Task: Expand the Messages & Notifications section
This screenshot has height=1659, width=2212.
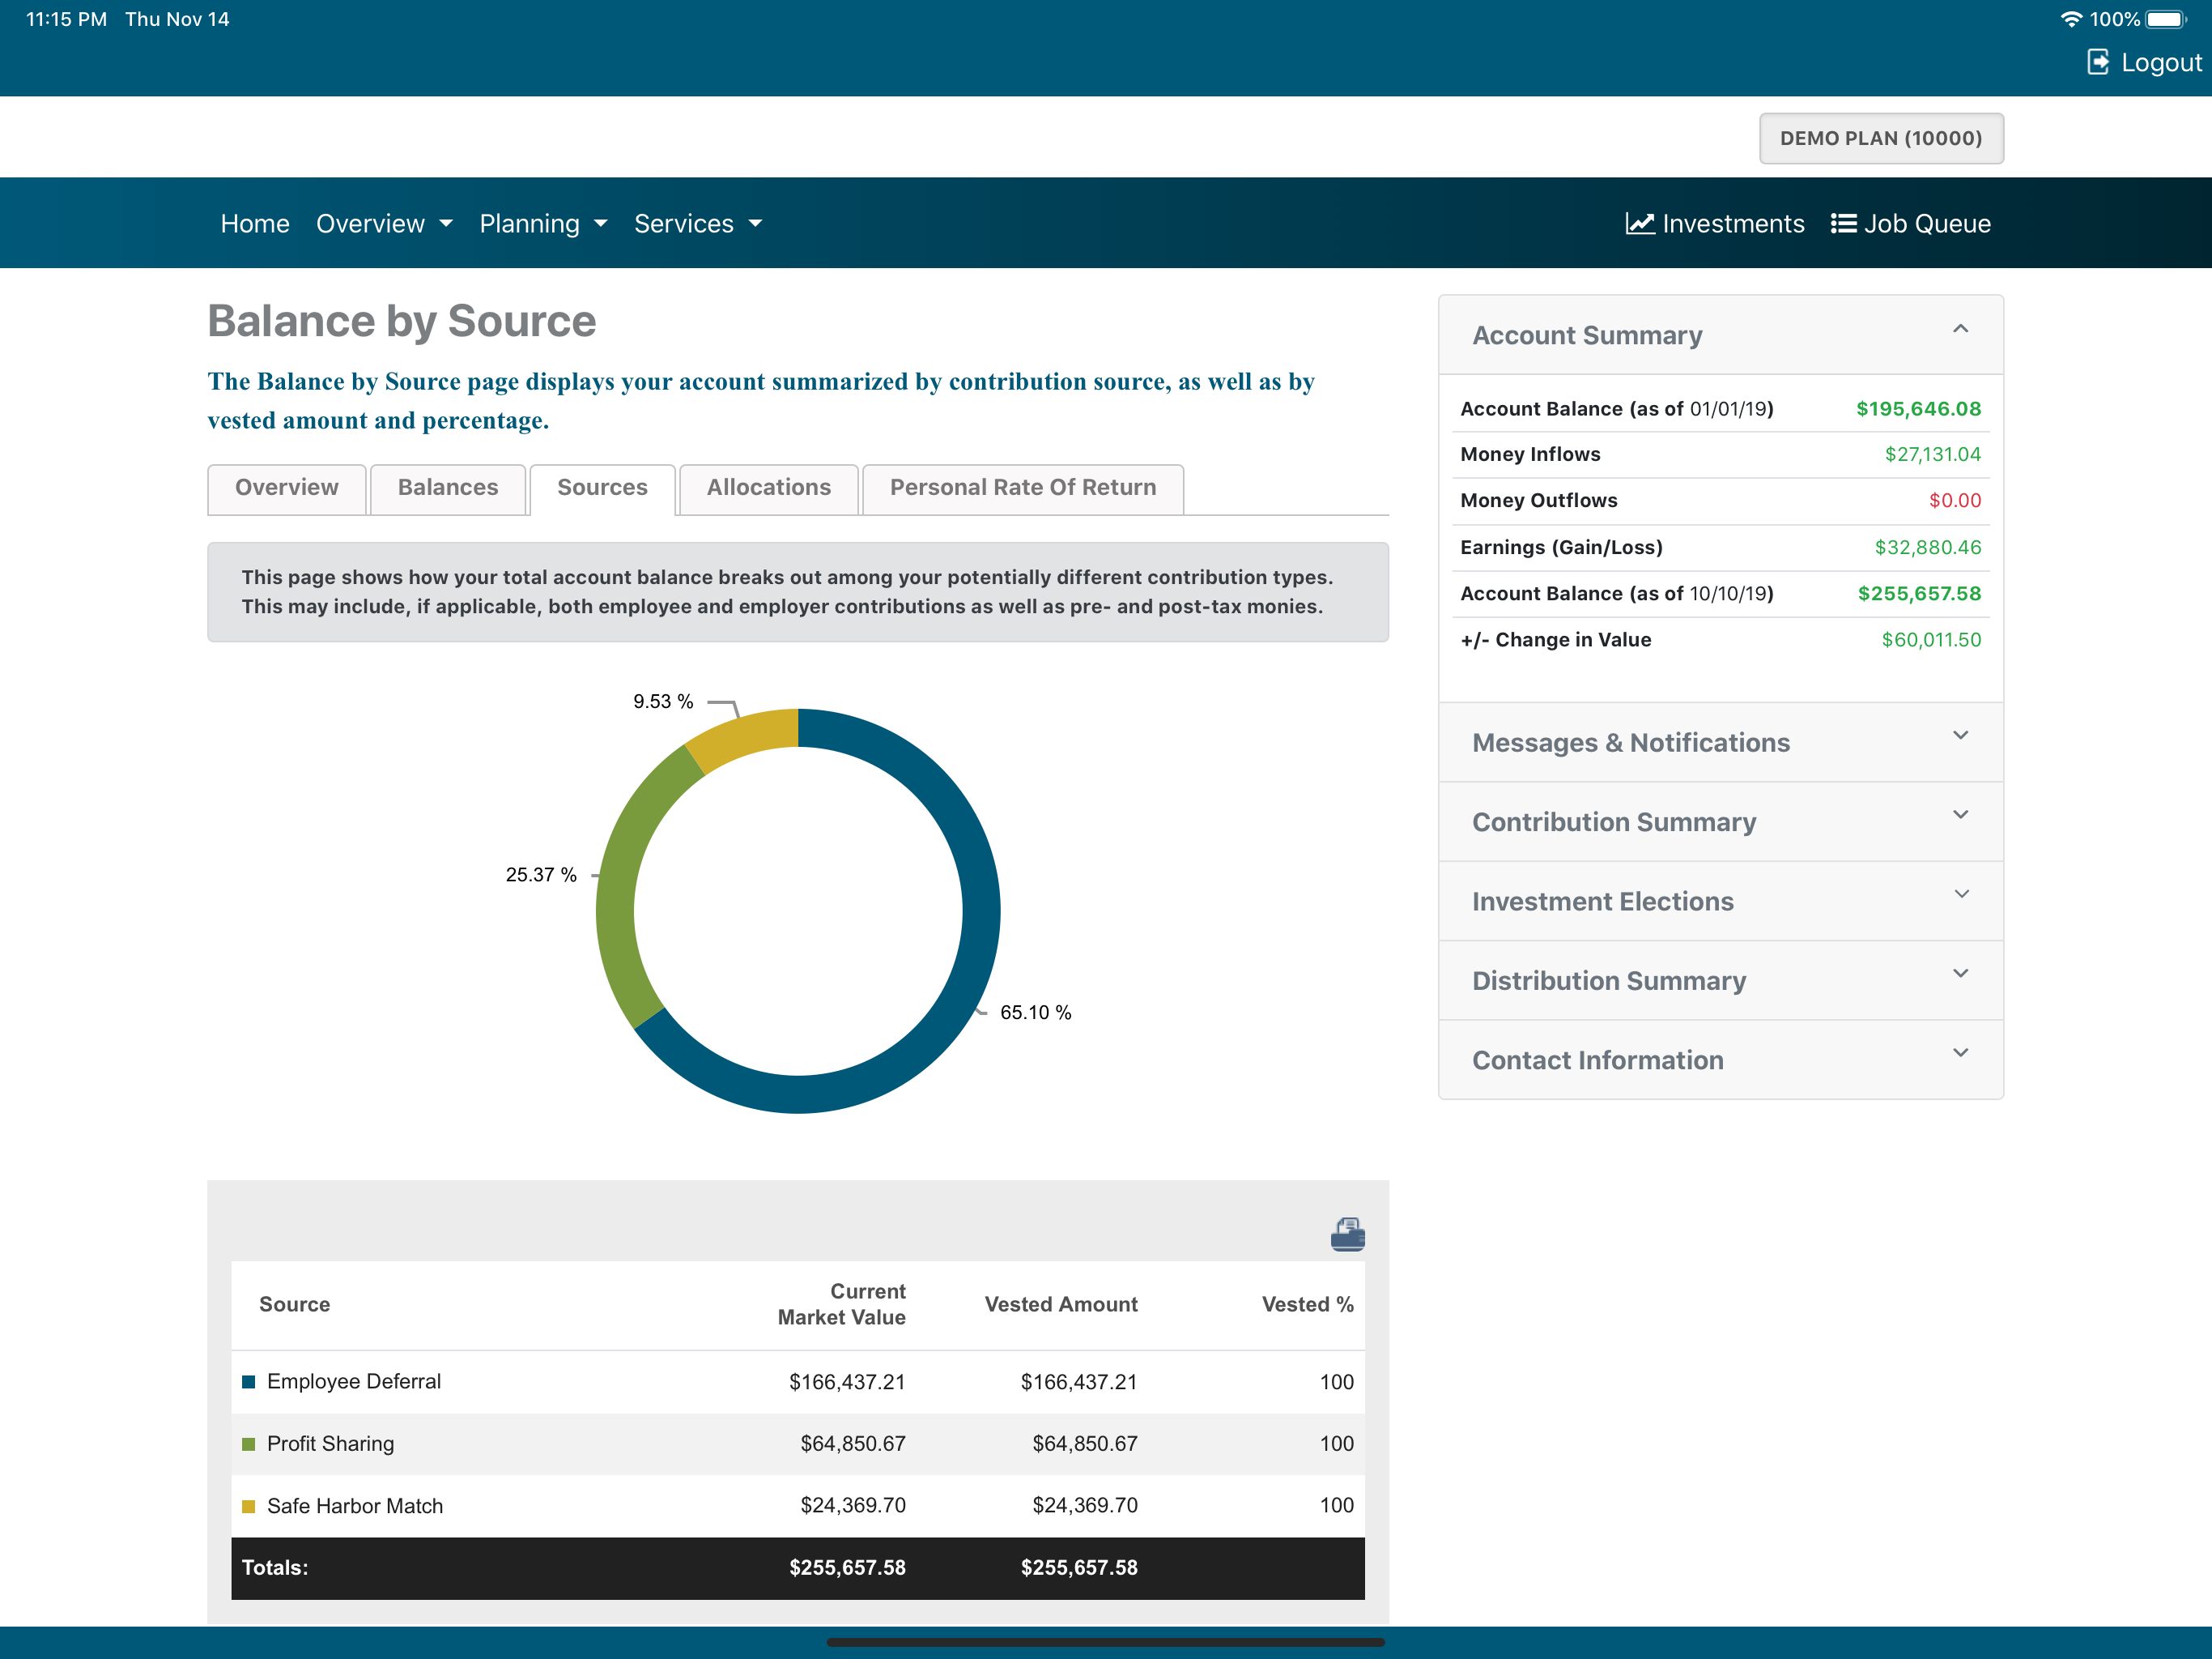Action: 1720,743
